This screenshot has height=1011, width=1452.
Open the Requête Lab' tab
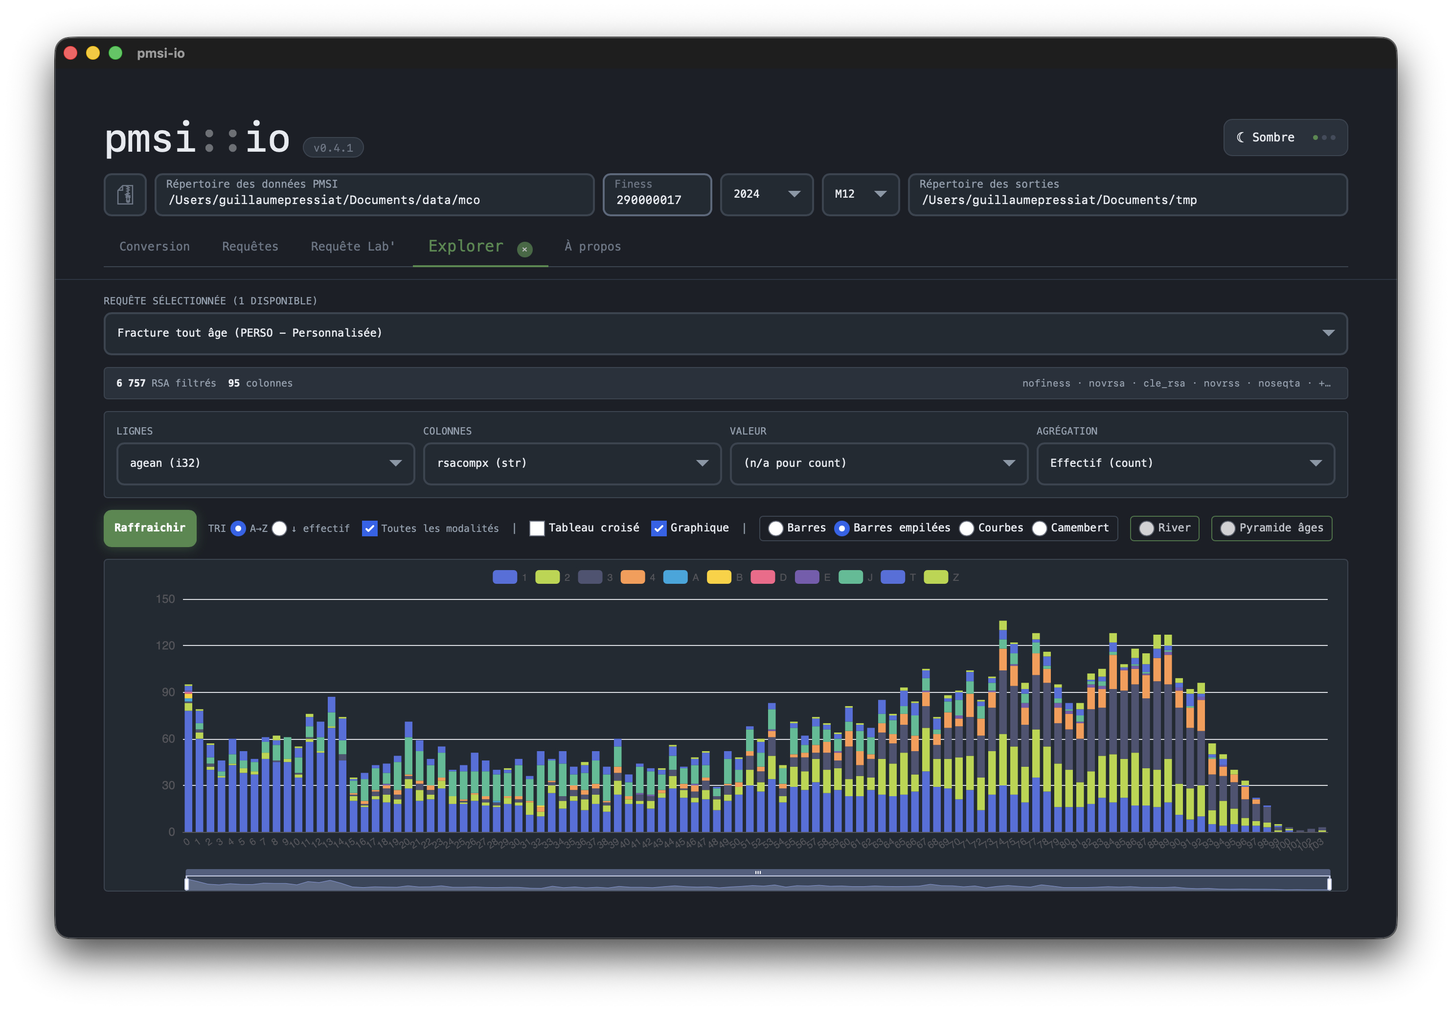click(x=353, y=247)
